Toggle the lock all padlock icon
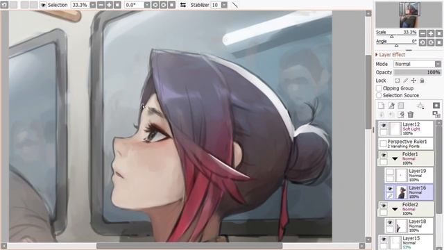The height and width of the screenshot is (250, 444). coord(422,81)
